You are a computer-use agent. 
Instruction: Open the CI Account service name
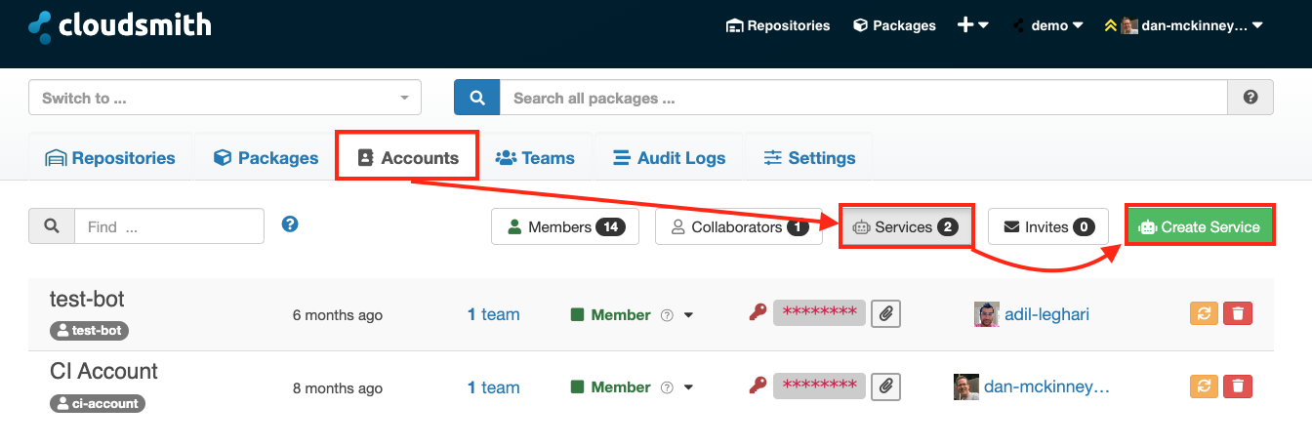103,372
